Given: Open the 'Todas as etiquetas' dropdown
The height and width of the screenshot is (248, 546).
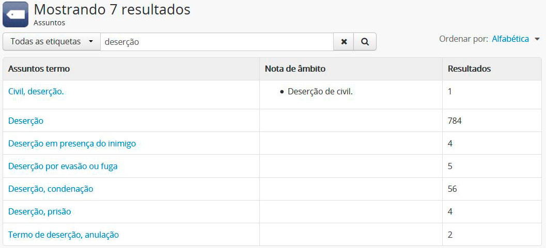Looking at the screenshot, I should coord(52,42).
